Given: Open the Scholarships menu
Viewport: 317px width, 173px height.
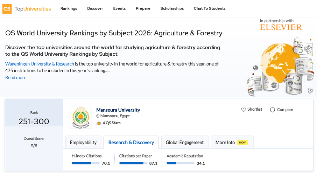Looking at the screenshot, I should (172, 8).
